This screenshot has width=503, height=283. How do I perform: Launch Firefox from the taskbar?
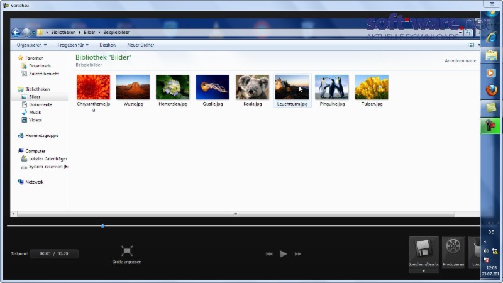(491, 91)
